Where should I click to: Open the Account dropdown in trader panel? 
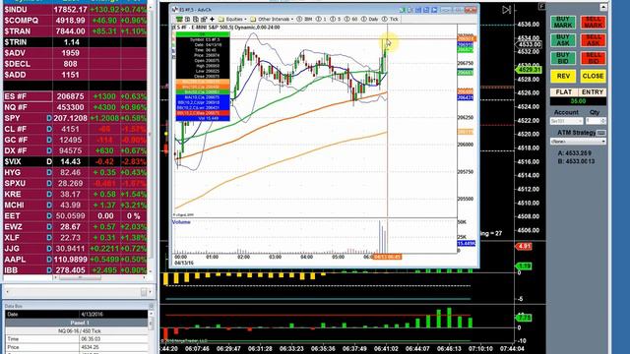click(566, 121)
